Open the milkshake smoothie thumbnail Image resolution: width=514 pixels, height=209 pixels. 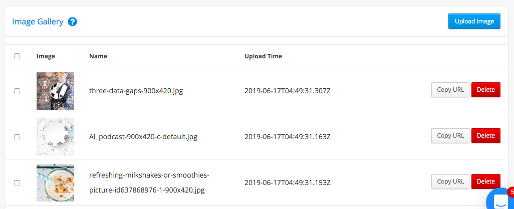(x=56, y=183)
